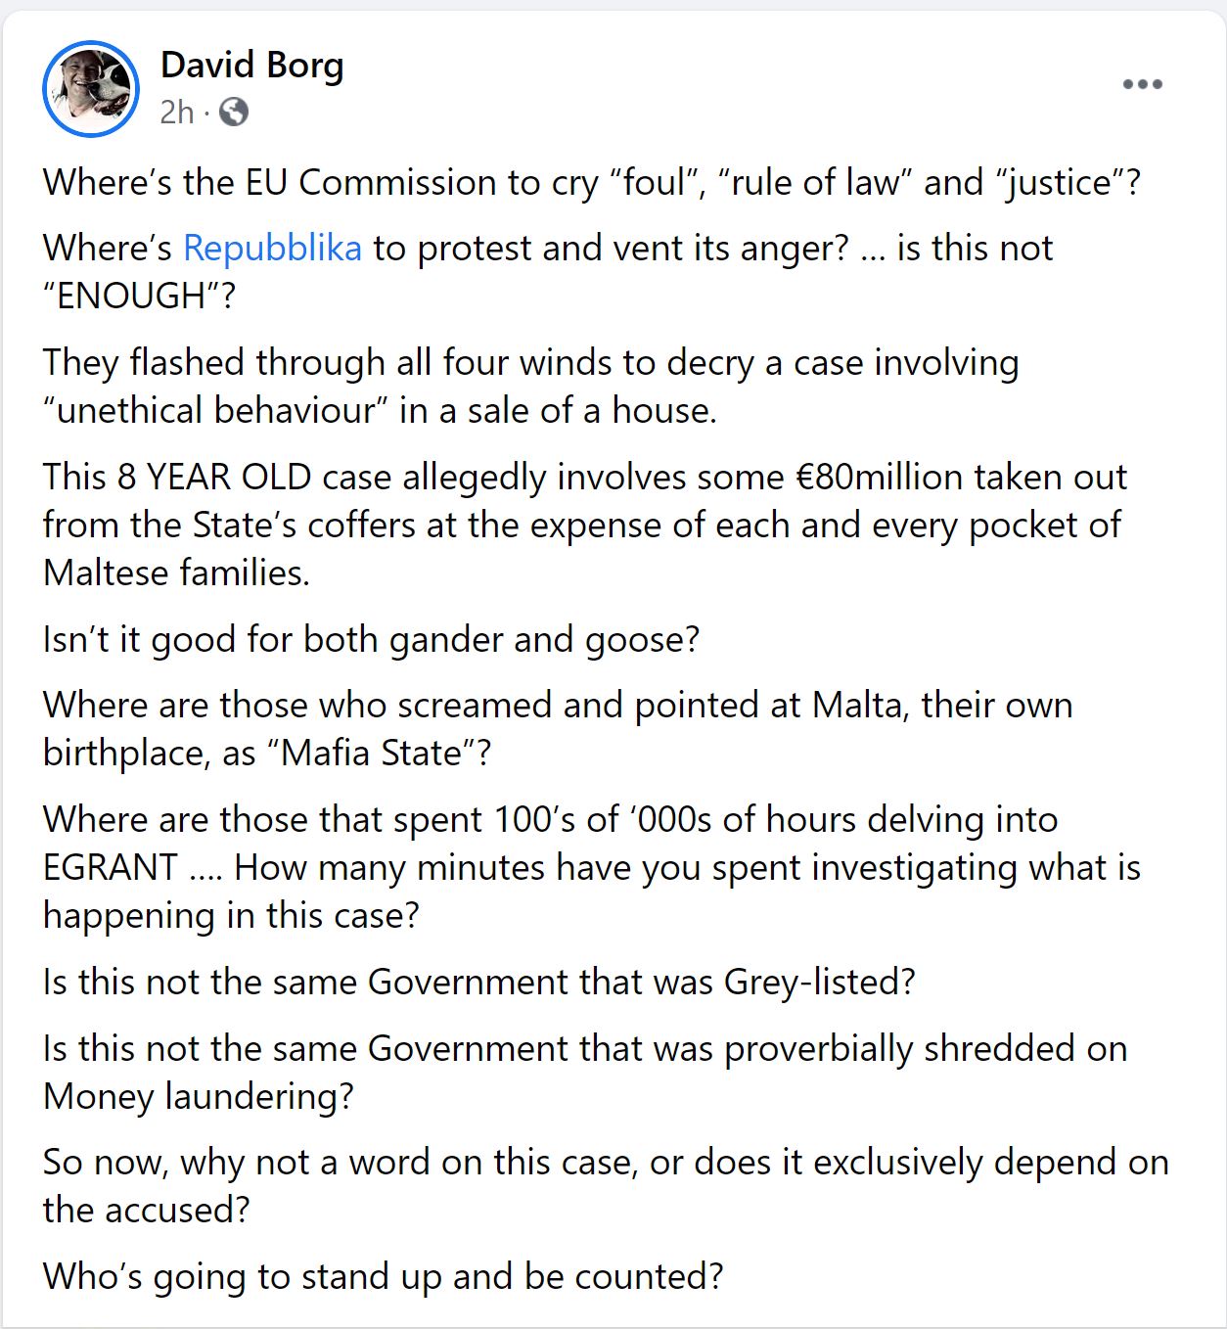Click the "gander and goose" sentence
This screenshot has width=1227, height=1329.
(x=371, y=640)
